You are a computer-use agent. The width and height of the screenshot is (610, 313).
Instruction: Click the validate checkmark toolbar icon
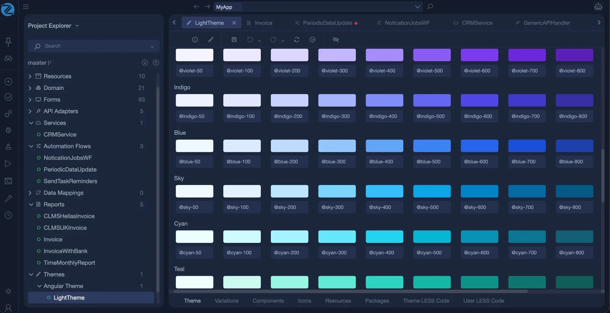(312, 40)
